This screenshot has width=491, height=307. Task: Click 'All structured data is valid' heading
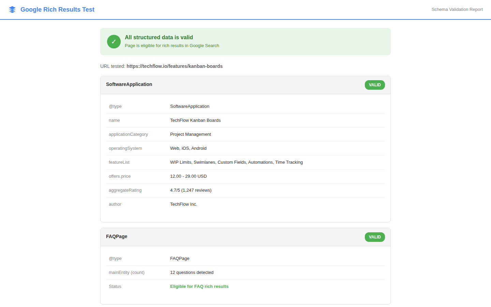tap(159, 37)
